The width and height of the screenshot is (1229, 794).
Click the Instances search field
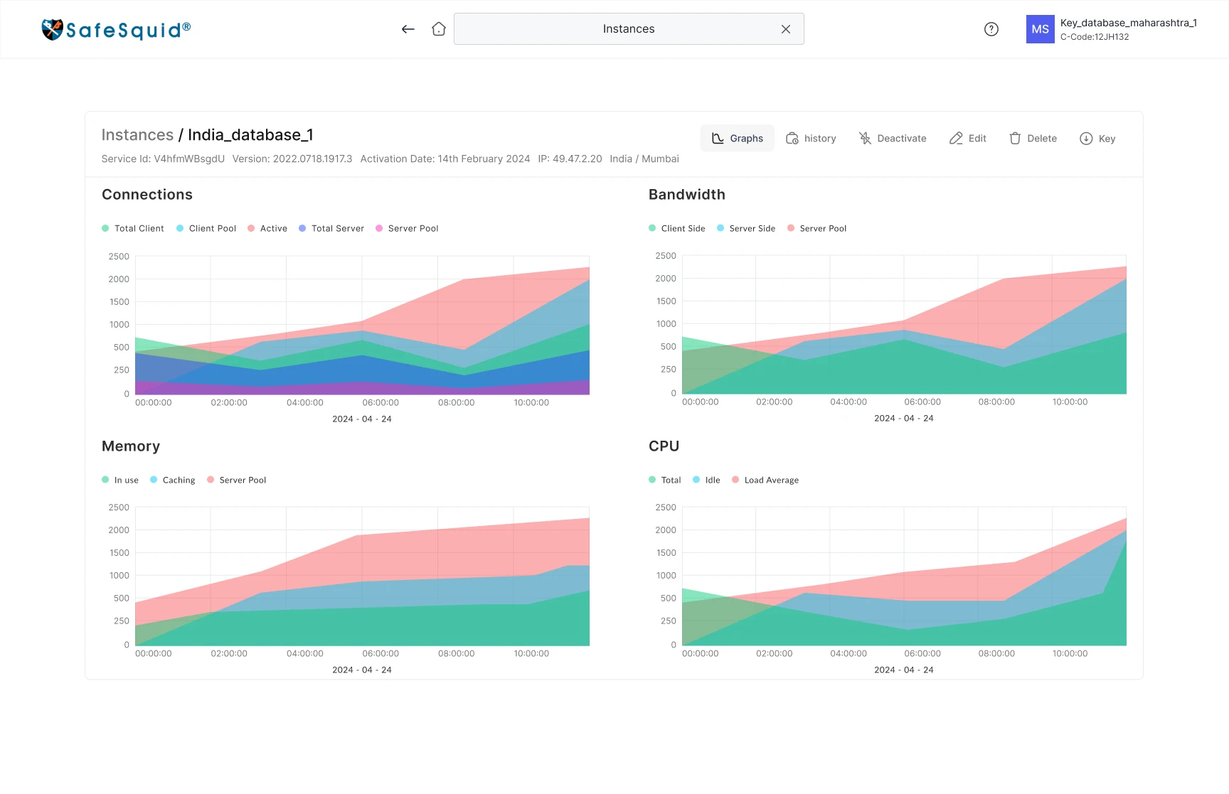(x=629, y=29)
